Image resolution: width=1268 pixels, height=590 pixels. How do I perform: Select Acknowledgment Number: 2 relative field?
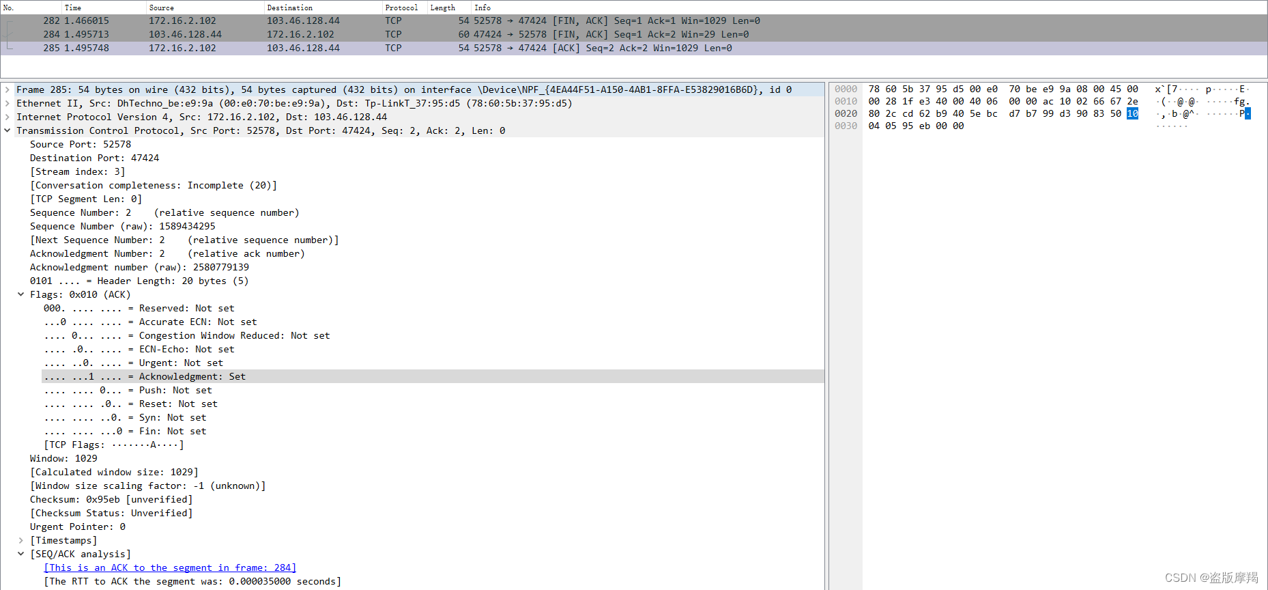pyautogui.click(x=167, y=253)
